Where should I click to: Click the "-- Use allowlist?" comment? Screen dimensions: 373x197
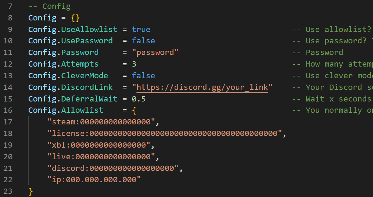tap(332, 29)
